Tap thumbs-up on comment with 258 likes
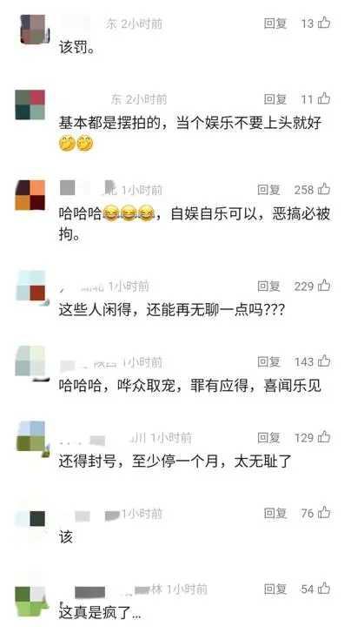The image size is (351, 627). [x=324, y=189]
